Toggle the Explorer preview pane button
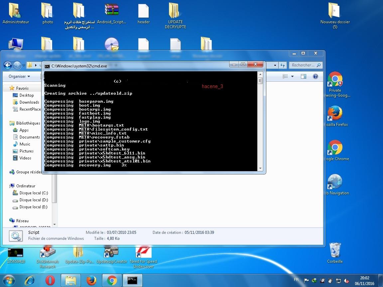 tap(303, 76)
